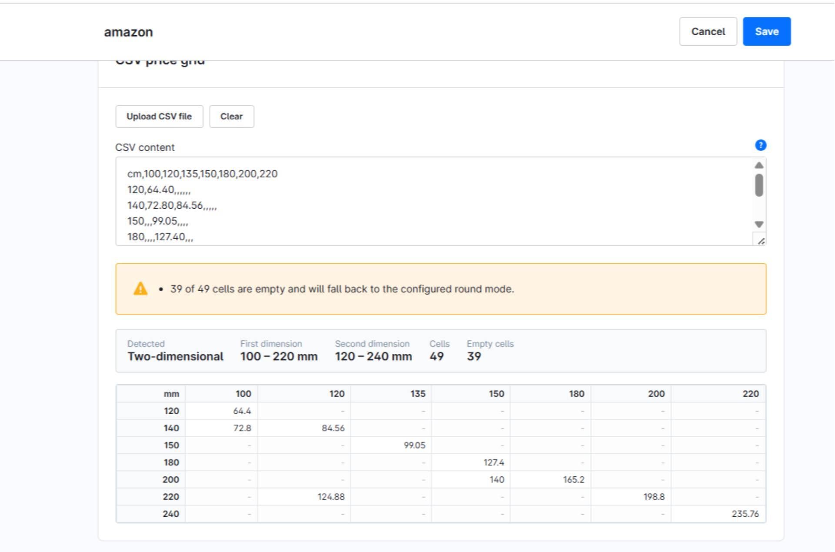The image size is (835, 552).
Task: Click the 84.56 price cell
Action: point(304,428)
